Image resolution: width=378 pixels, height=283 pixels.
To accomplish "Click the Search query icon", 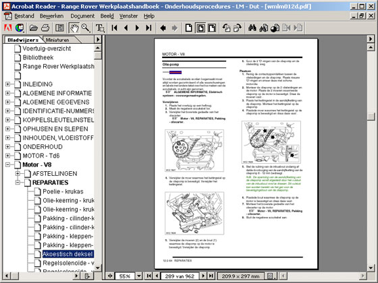I will pos(264,28).
